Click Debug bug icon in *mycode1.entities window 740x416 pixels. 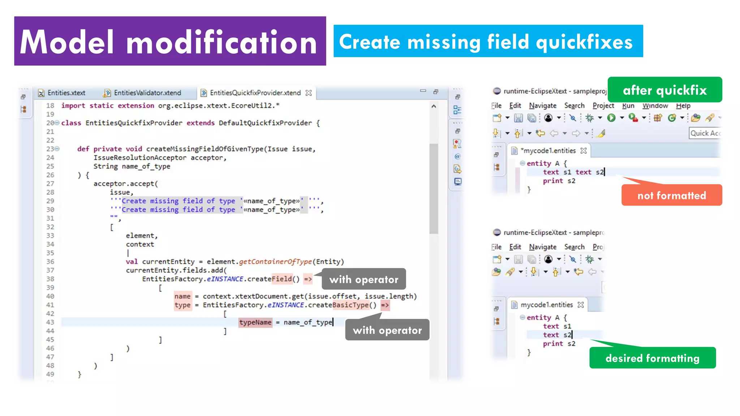point(590,118)
